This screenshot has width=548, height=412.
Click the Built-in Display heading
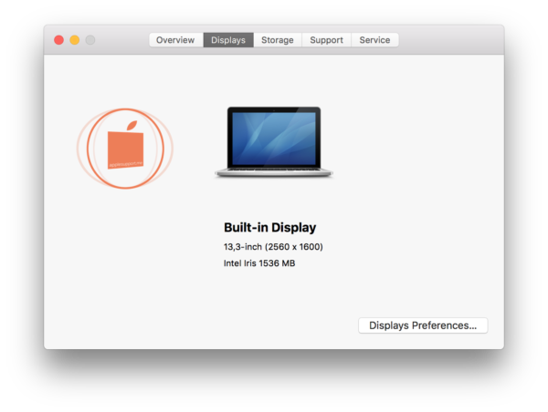click(x=269, y=228)
